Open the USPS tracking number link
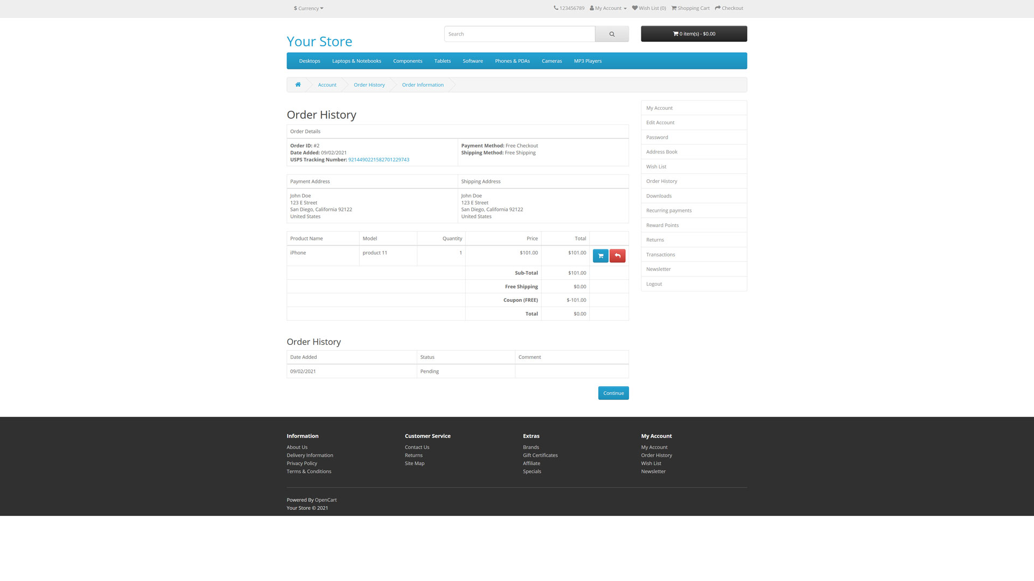This screenshot has width=1034, height=581. point(379,159)
